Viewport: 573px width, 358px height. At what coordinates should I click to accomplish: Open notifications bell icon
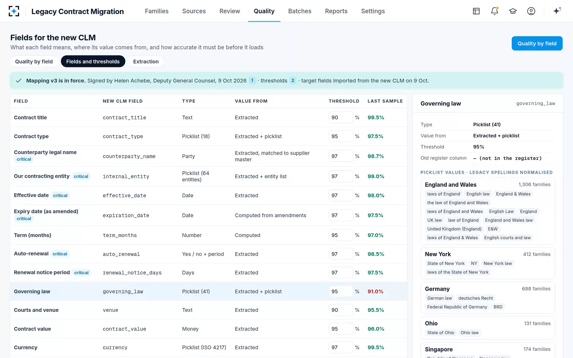tap(495, 11)
